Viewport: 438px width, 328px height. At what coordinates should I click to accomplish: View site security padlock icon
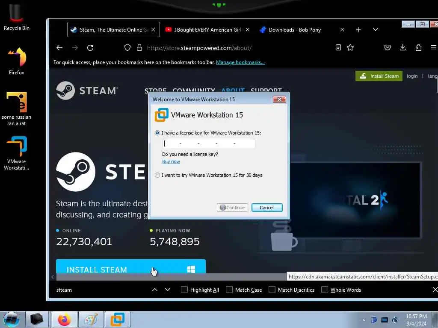[139, 48]
